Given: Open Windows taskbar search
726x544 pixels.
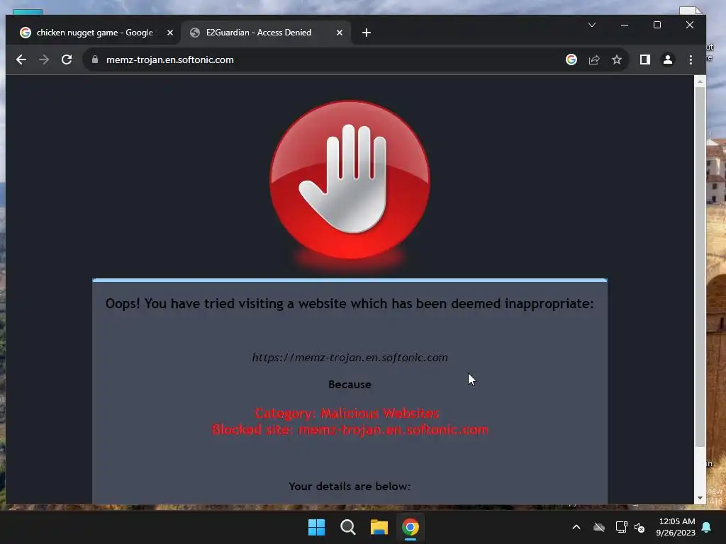Looking at the screenshot, I should 347,527.
